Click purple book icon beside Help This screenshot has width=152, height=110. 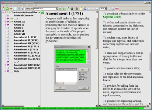(x=8, y=71)
